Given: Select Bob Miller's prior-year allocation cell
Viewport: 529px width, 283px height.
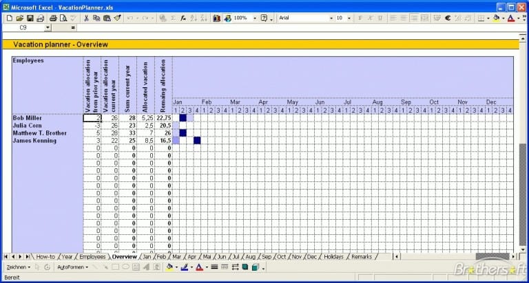Looking at the screenshot, I should (x=92, y=117).
